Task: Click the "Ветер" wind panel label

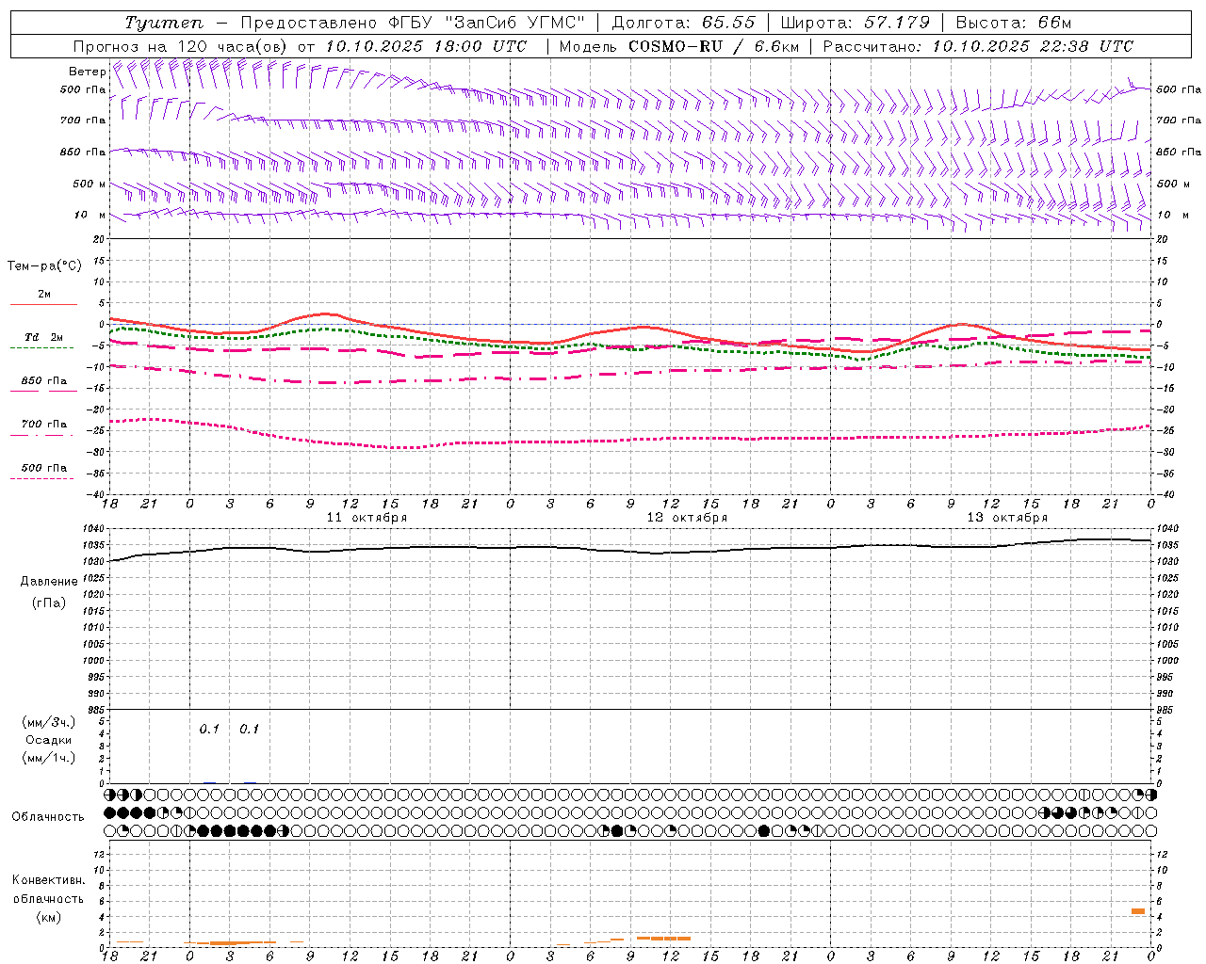Action: (86, 72)
